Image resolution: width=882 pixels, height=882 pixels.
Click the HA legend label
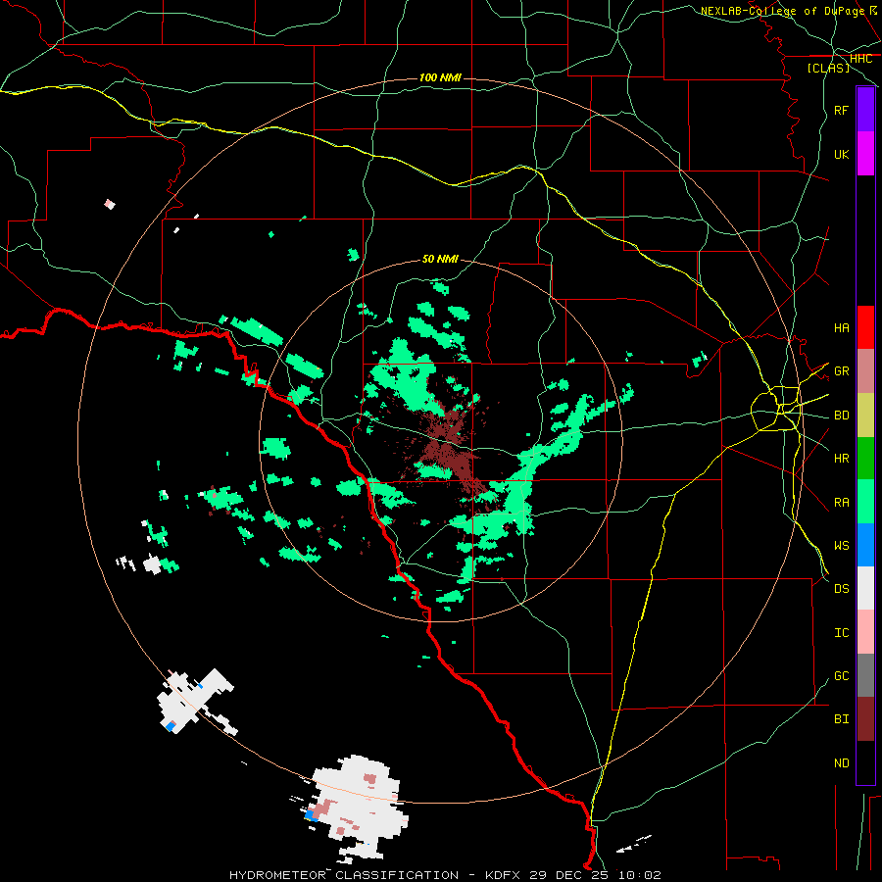(841, 328)
